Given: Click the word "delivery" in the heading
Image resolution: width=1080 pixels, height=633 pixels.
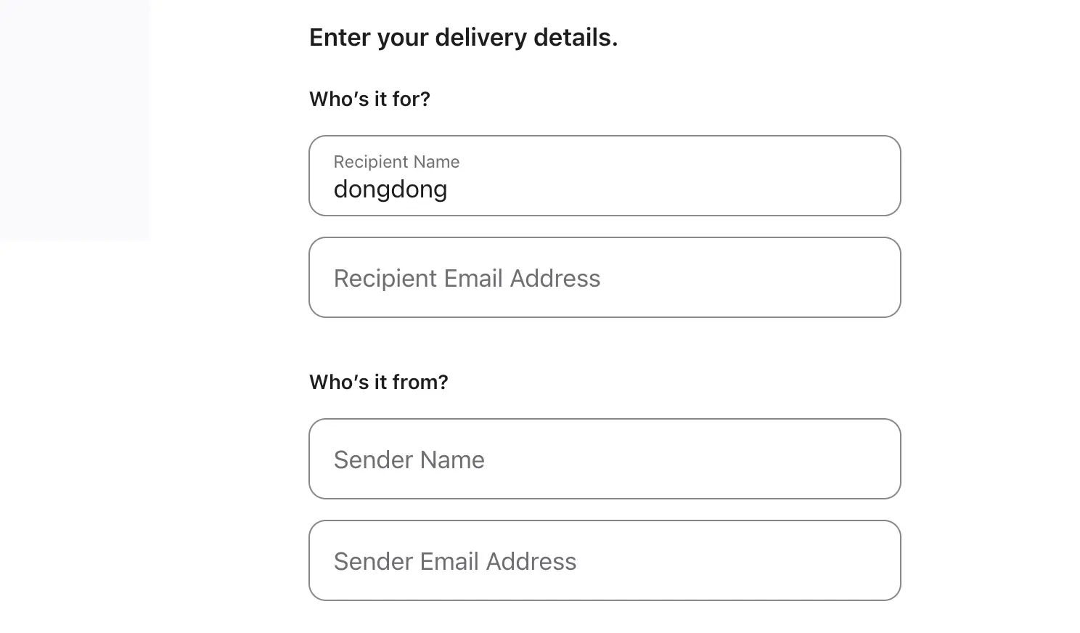Looking at the screenshot, I should click(x=480, y=38).
